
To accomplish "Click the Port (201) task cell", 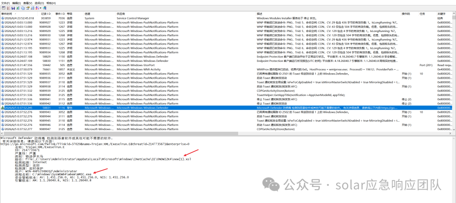I will [x=425, y=65].
